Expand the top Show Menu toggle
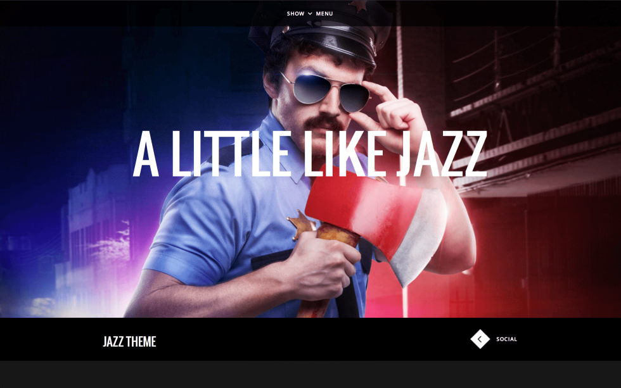 pyautogui.click(x=310, y=13)
